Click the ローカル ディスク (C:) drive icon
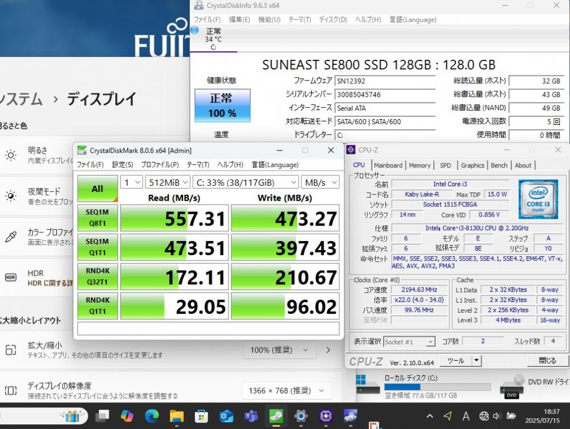The width and height of the screenshot is (570, 429). 368,385
